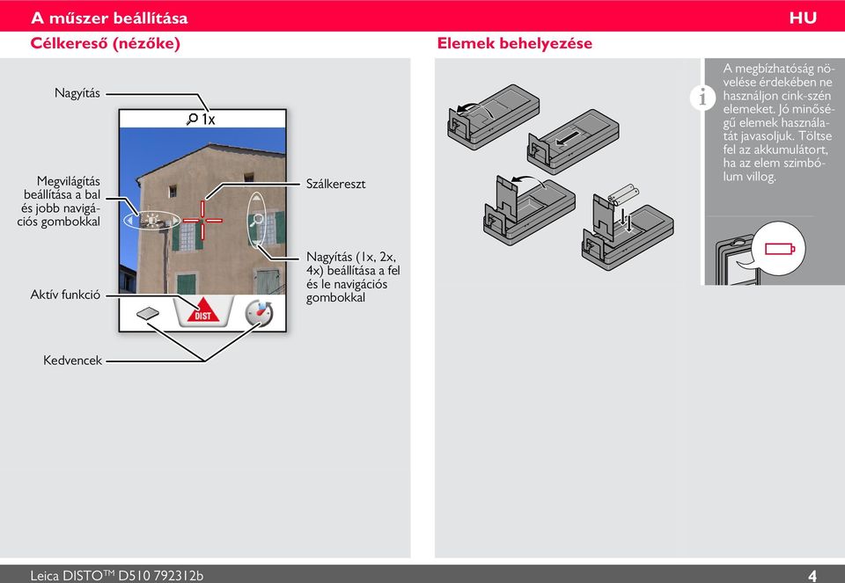Click the '1x' zoom value on screen
845x583 pixels.
pos(208,120)
